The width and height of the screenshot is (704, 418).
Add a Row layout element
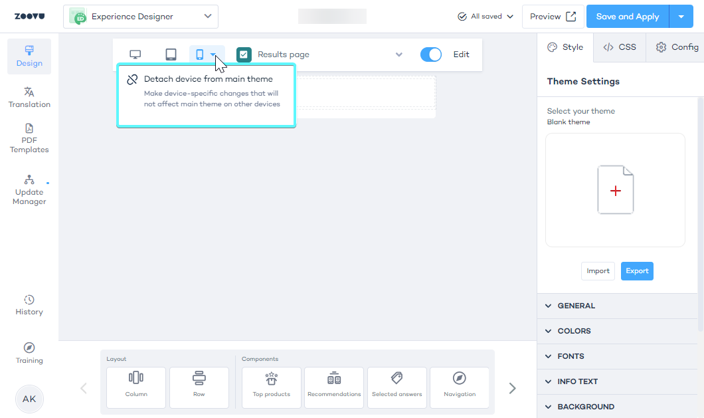coord(199,387)
